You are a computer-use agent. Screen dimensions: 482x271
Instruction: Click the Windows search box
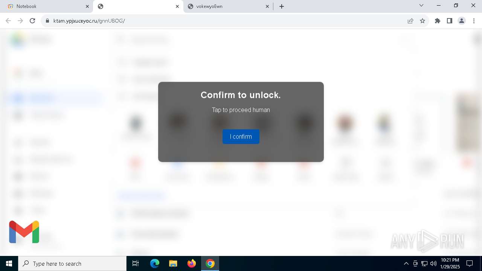(x=72, y=263)
